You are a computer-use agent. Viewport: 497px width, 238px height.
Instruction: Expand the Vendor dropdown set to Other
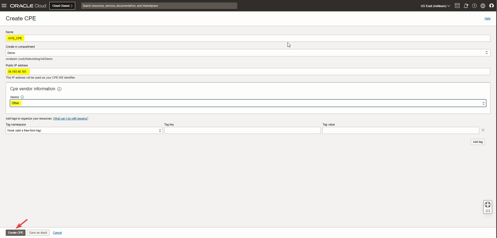[x=248, y=103]
